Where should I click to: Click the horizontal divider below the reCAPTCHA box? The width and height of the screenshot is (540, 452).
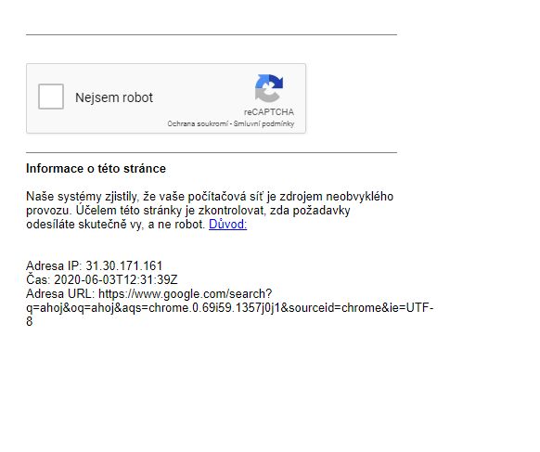click(x=212, y=152)
